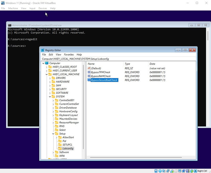Screen dimensions: 211x173
Task: Open the Favorites menu
Action: coord(69,54)
